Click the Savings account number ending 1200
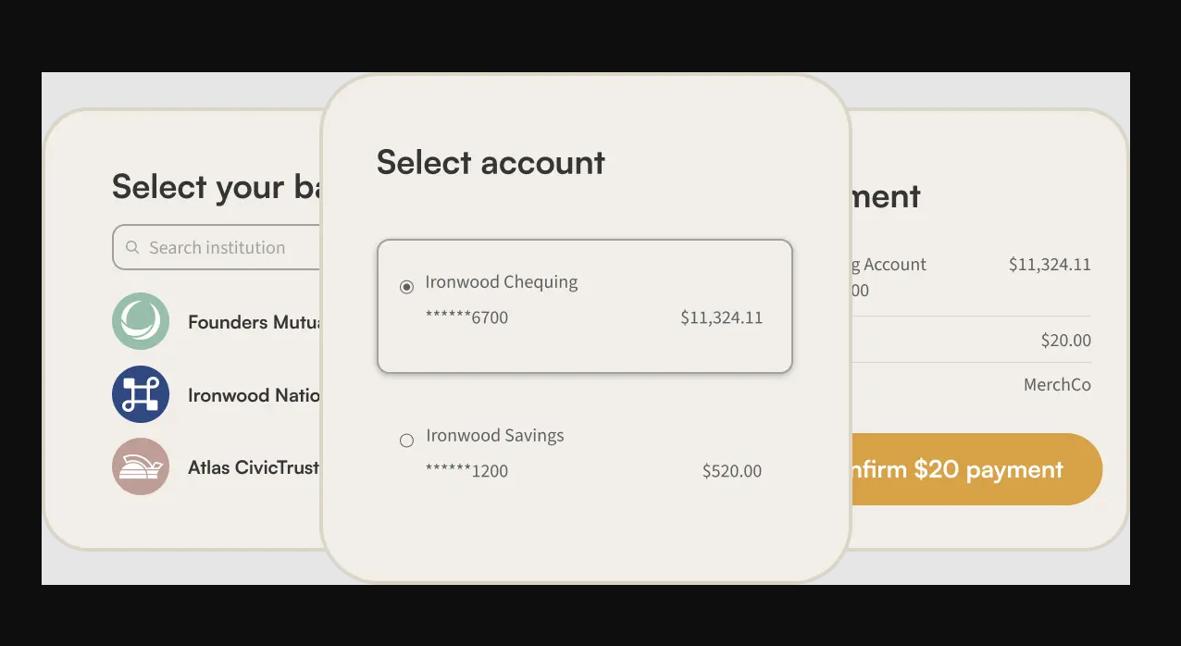Viewport: 1181px width, 646px height. click(x=466, y=471)
